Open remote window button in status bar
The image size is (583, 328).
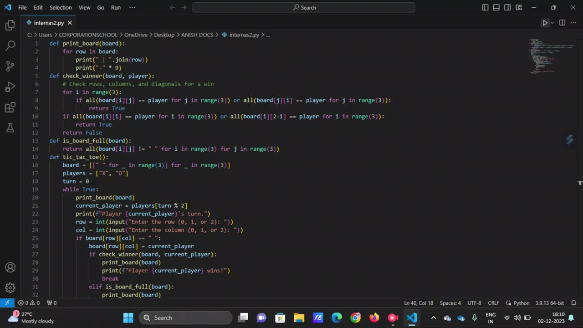[7, 303]
